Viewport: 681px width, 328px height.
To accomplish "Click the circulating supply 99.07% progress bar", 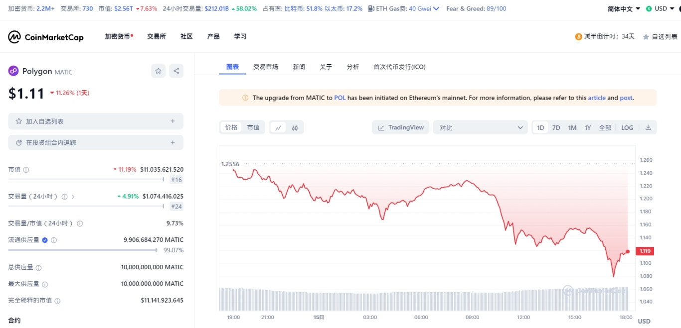I will pos(82,250).
